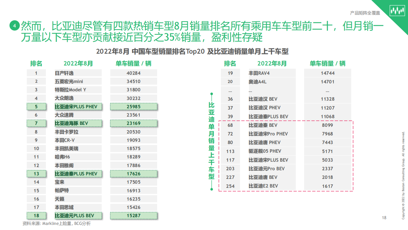Image resolution: width=408 pixels, height=230 pixels.
Task: Select the 比亚迪宋Pro PHEV cell
Action: (272, 134)
